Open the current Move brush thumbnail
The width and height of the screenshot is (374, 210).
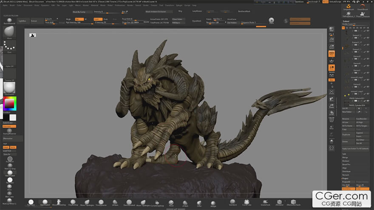click(9, 32)
